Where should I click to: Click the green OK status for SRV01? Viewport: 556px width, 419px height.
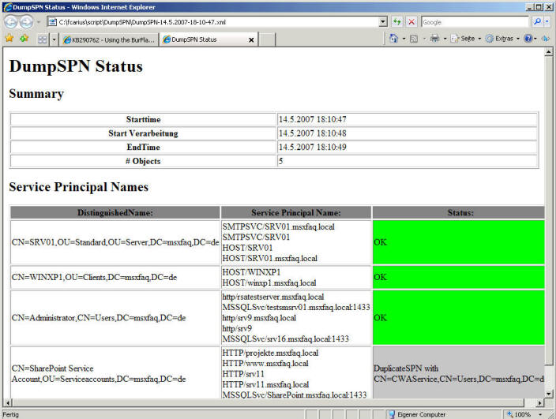[x=459, y=242]
